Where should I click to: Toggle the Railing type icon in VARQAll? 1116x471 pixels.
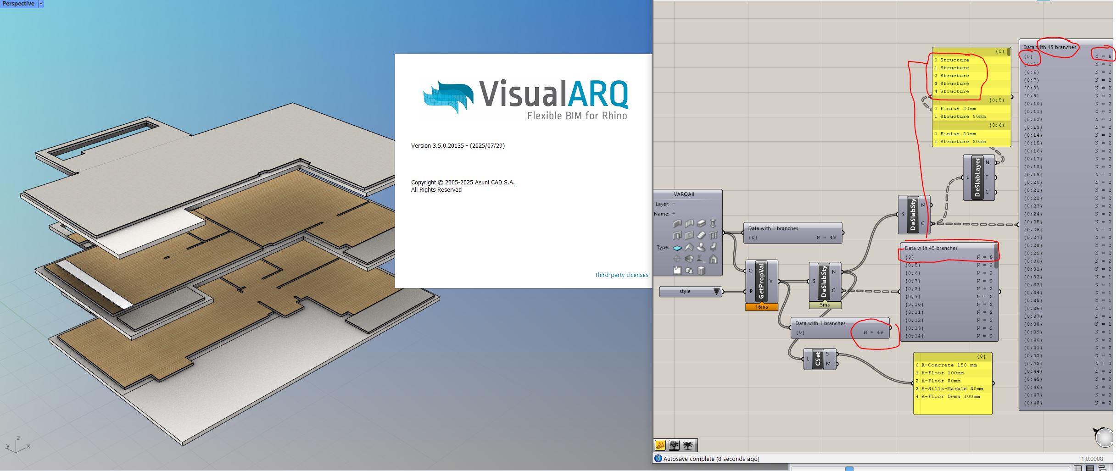(713, 235)
